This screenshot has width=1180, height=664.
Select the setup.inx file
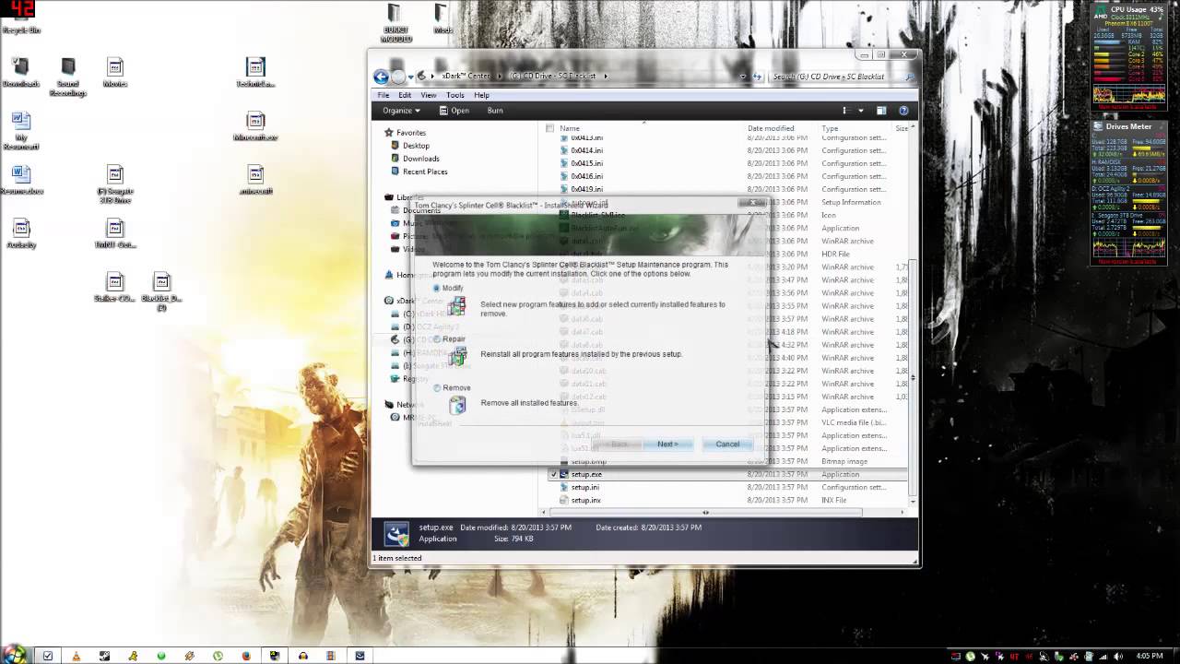pyautogui.click(x=585, y=500)
